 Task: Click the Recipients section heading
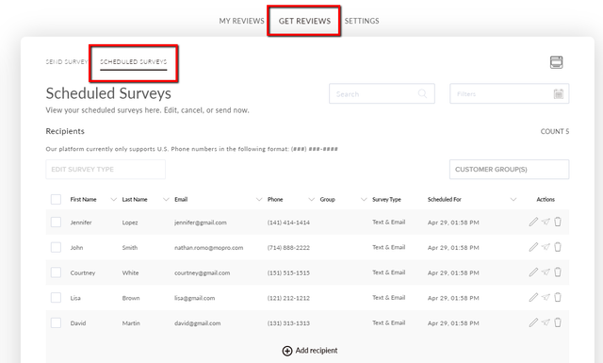[x=65, y=131]
